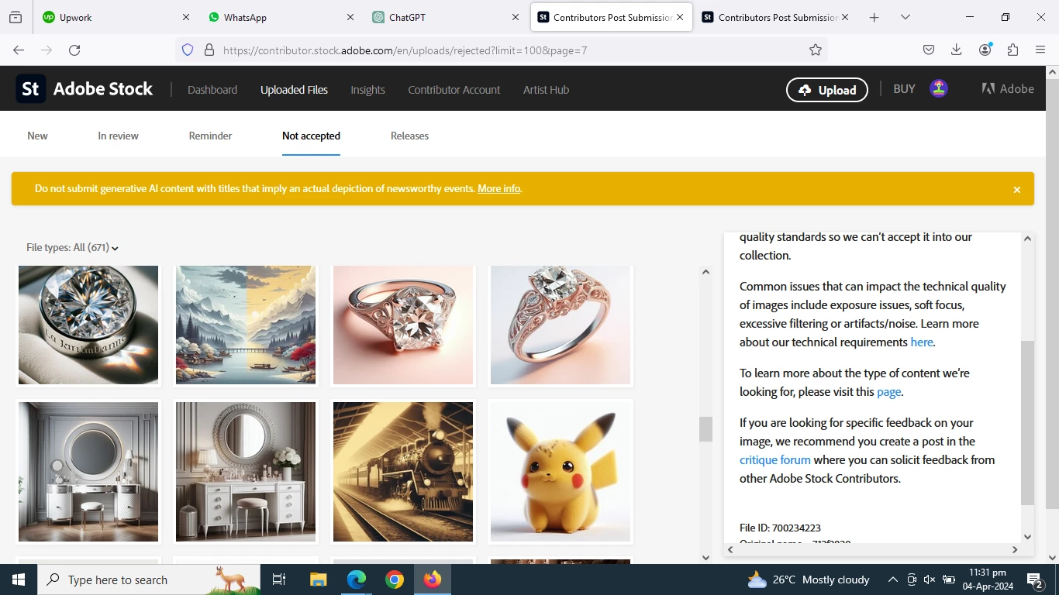The width and height of the screenshot is (1059, 595).
Task: Switch to the Upwork tab
Action: (x=116, y=17)
